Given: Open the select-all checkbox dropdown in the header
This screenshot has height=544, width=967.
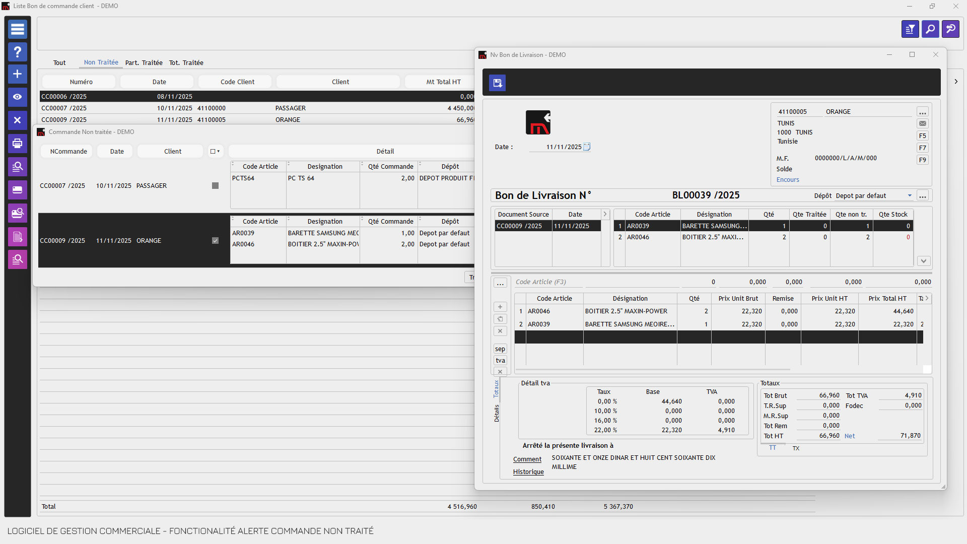Looking at the screenshot, I should click(215, 151).
